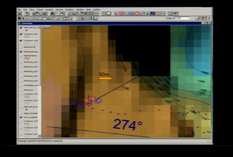Click the orange 50m scale bar
The width and height of the screenshot is (233, 157).
click(105, 78)
